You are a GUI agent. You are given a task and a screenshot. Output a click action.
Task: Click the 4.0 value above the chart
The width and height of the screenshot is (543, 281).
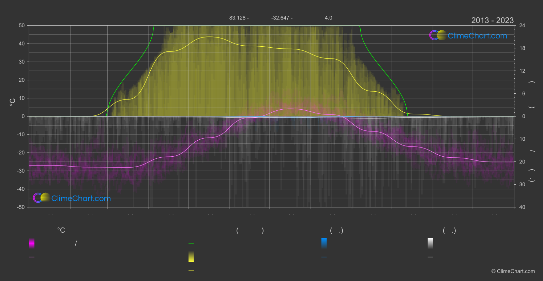(x=328, y=18)
